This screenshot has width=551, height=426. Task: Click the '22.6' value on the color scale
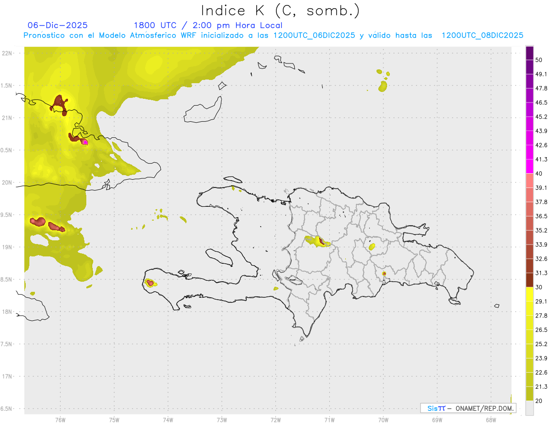[541, 373]
